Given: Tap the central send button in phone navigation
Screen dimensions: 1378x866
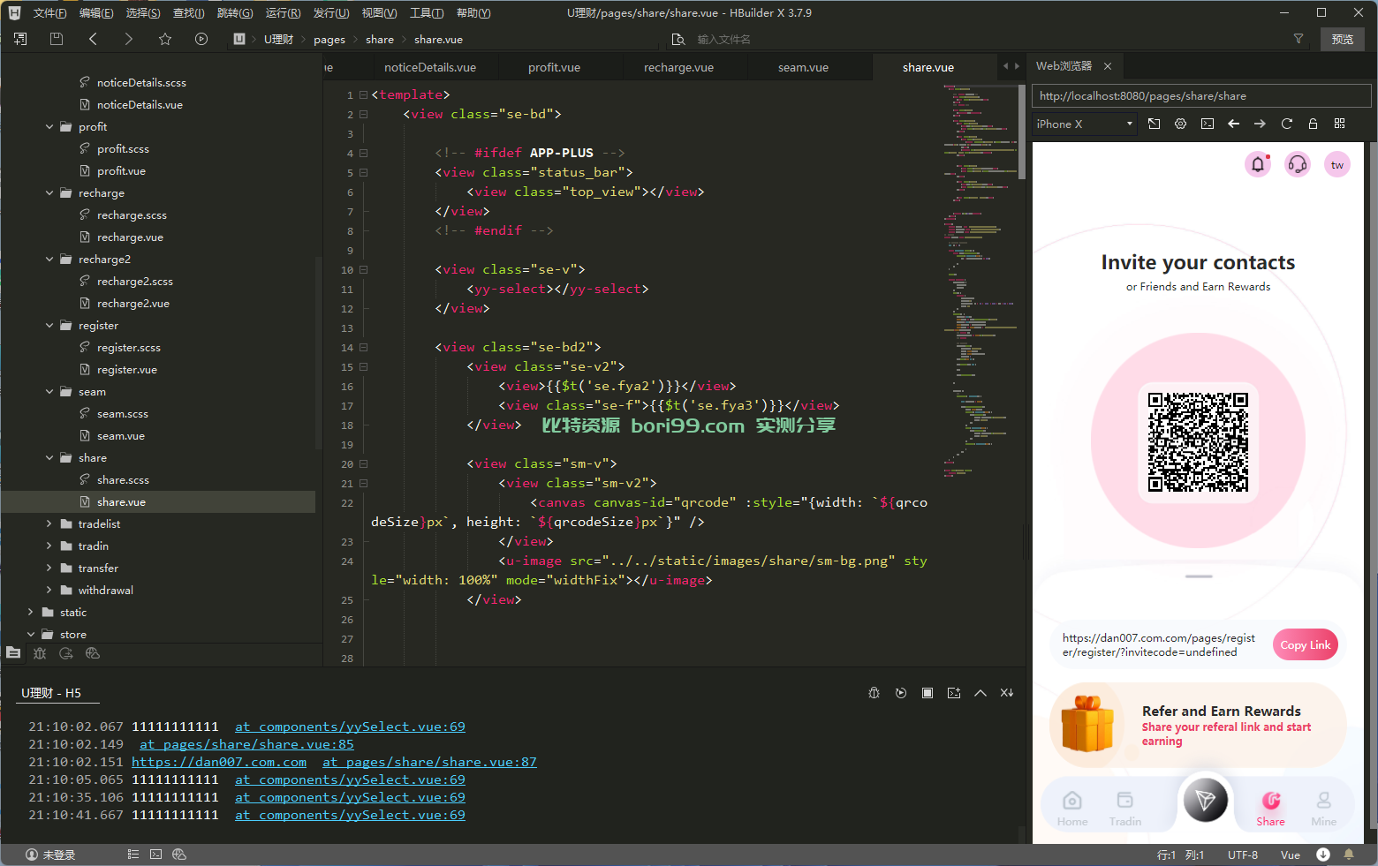Looking at the screenshot, I should 1205,800.
